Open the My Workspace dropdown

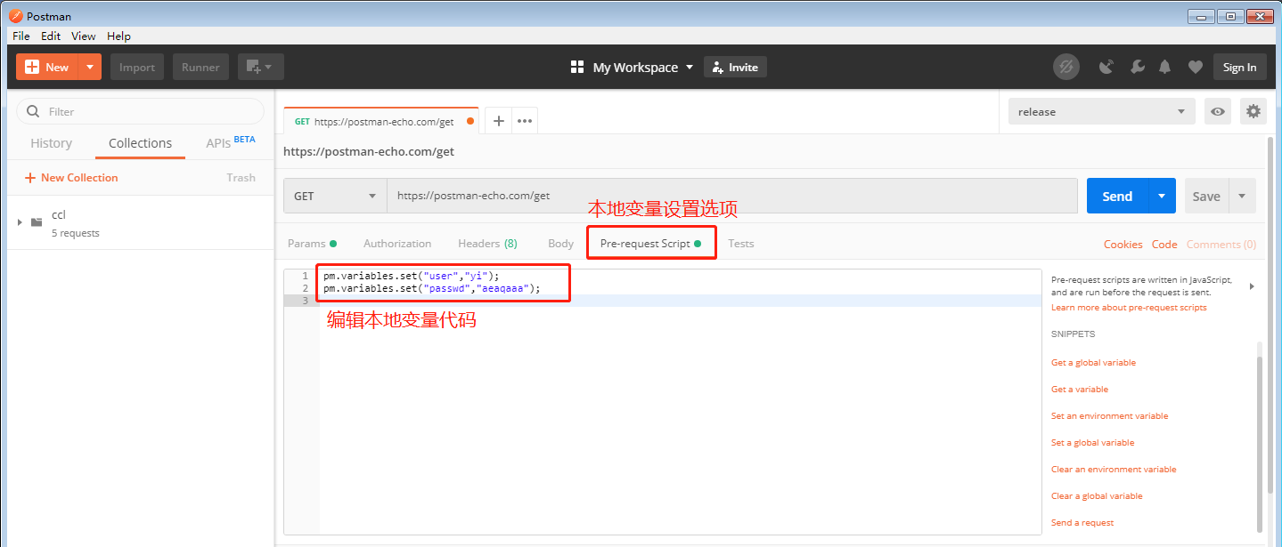coord(632,68)
